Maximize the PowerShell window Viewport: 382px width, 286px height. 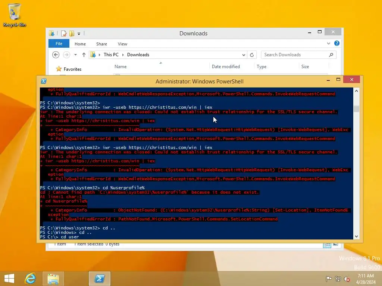338,80
